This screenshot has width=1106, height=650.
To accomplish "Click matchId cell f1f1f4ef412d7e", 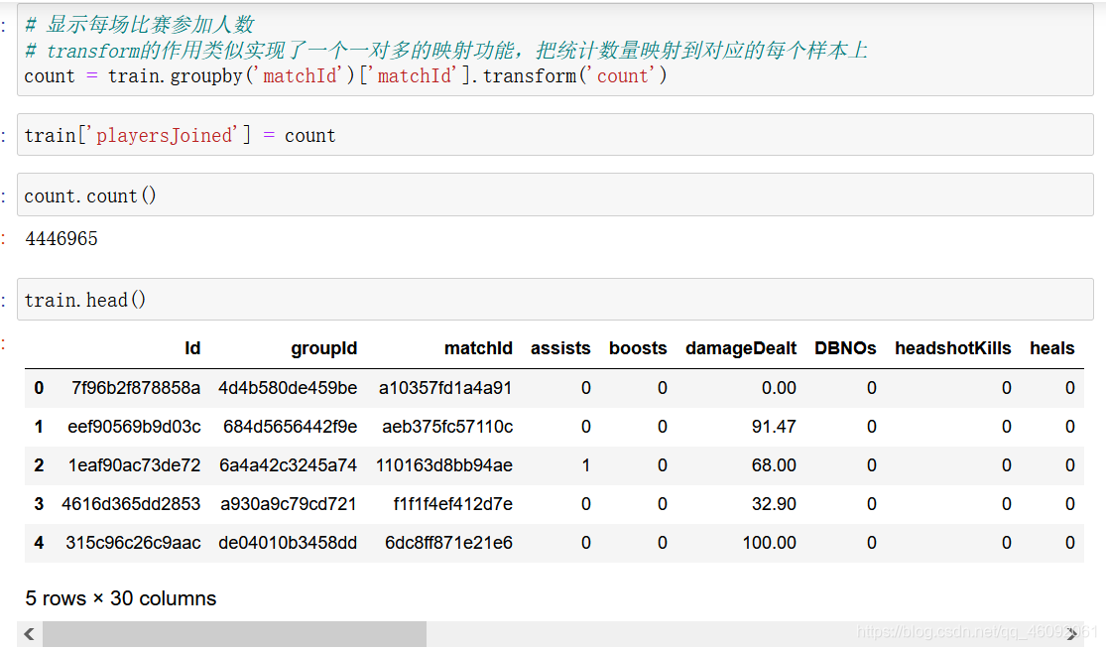I will [453, 504].
